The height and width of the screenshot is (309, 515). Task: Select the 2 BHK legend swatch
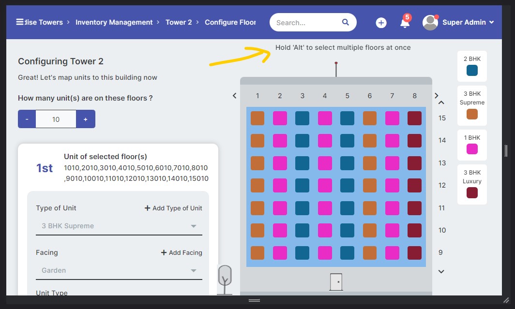click(472, 71)
